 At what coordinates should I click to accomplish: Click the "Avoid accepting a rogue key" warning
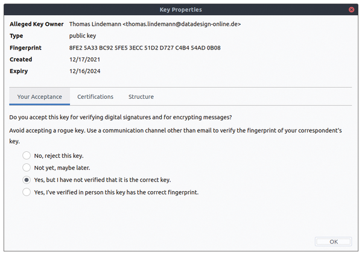(x=176, y=136)
